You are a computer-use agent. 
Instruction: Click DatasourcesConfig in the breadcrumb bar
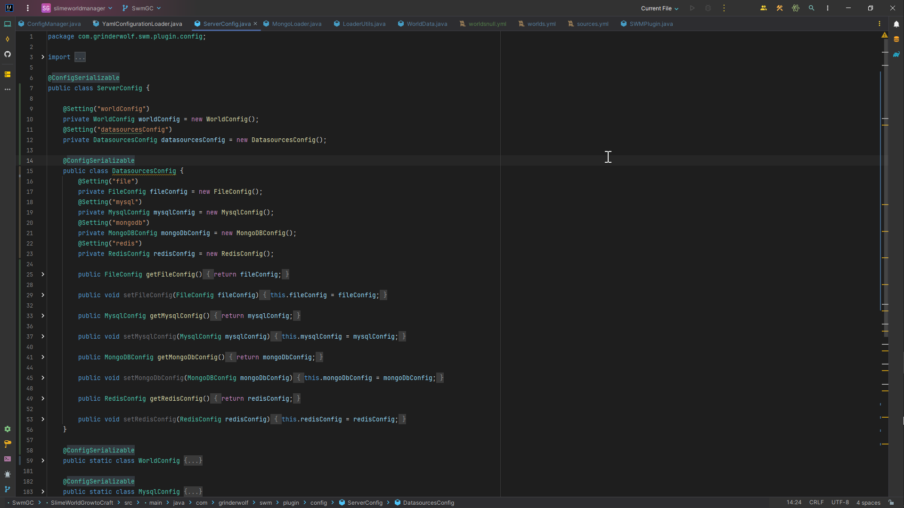pyautogui.click(x=428, y=502)
